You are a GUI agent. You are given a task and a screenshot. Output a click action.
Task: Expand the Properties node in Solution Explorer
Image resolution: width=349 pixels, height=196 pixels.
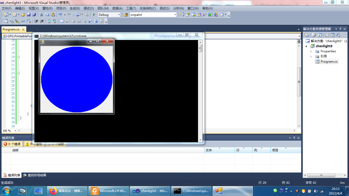311,51
